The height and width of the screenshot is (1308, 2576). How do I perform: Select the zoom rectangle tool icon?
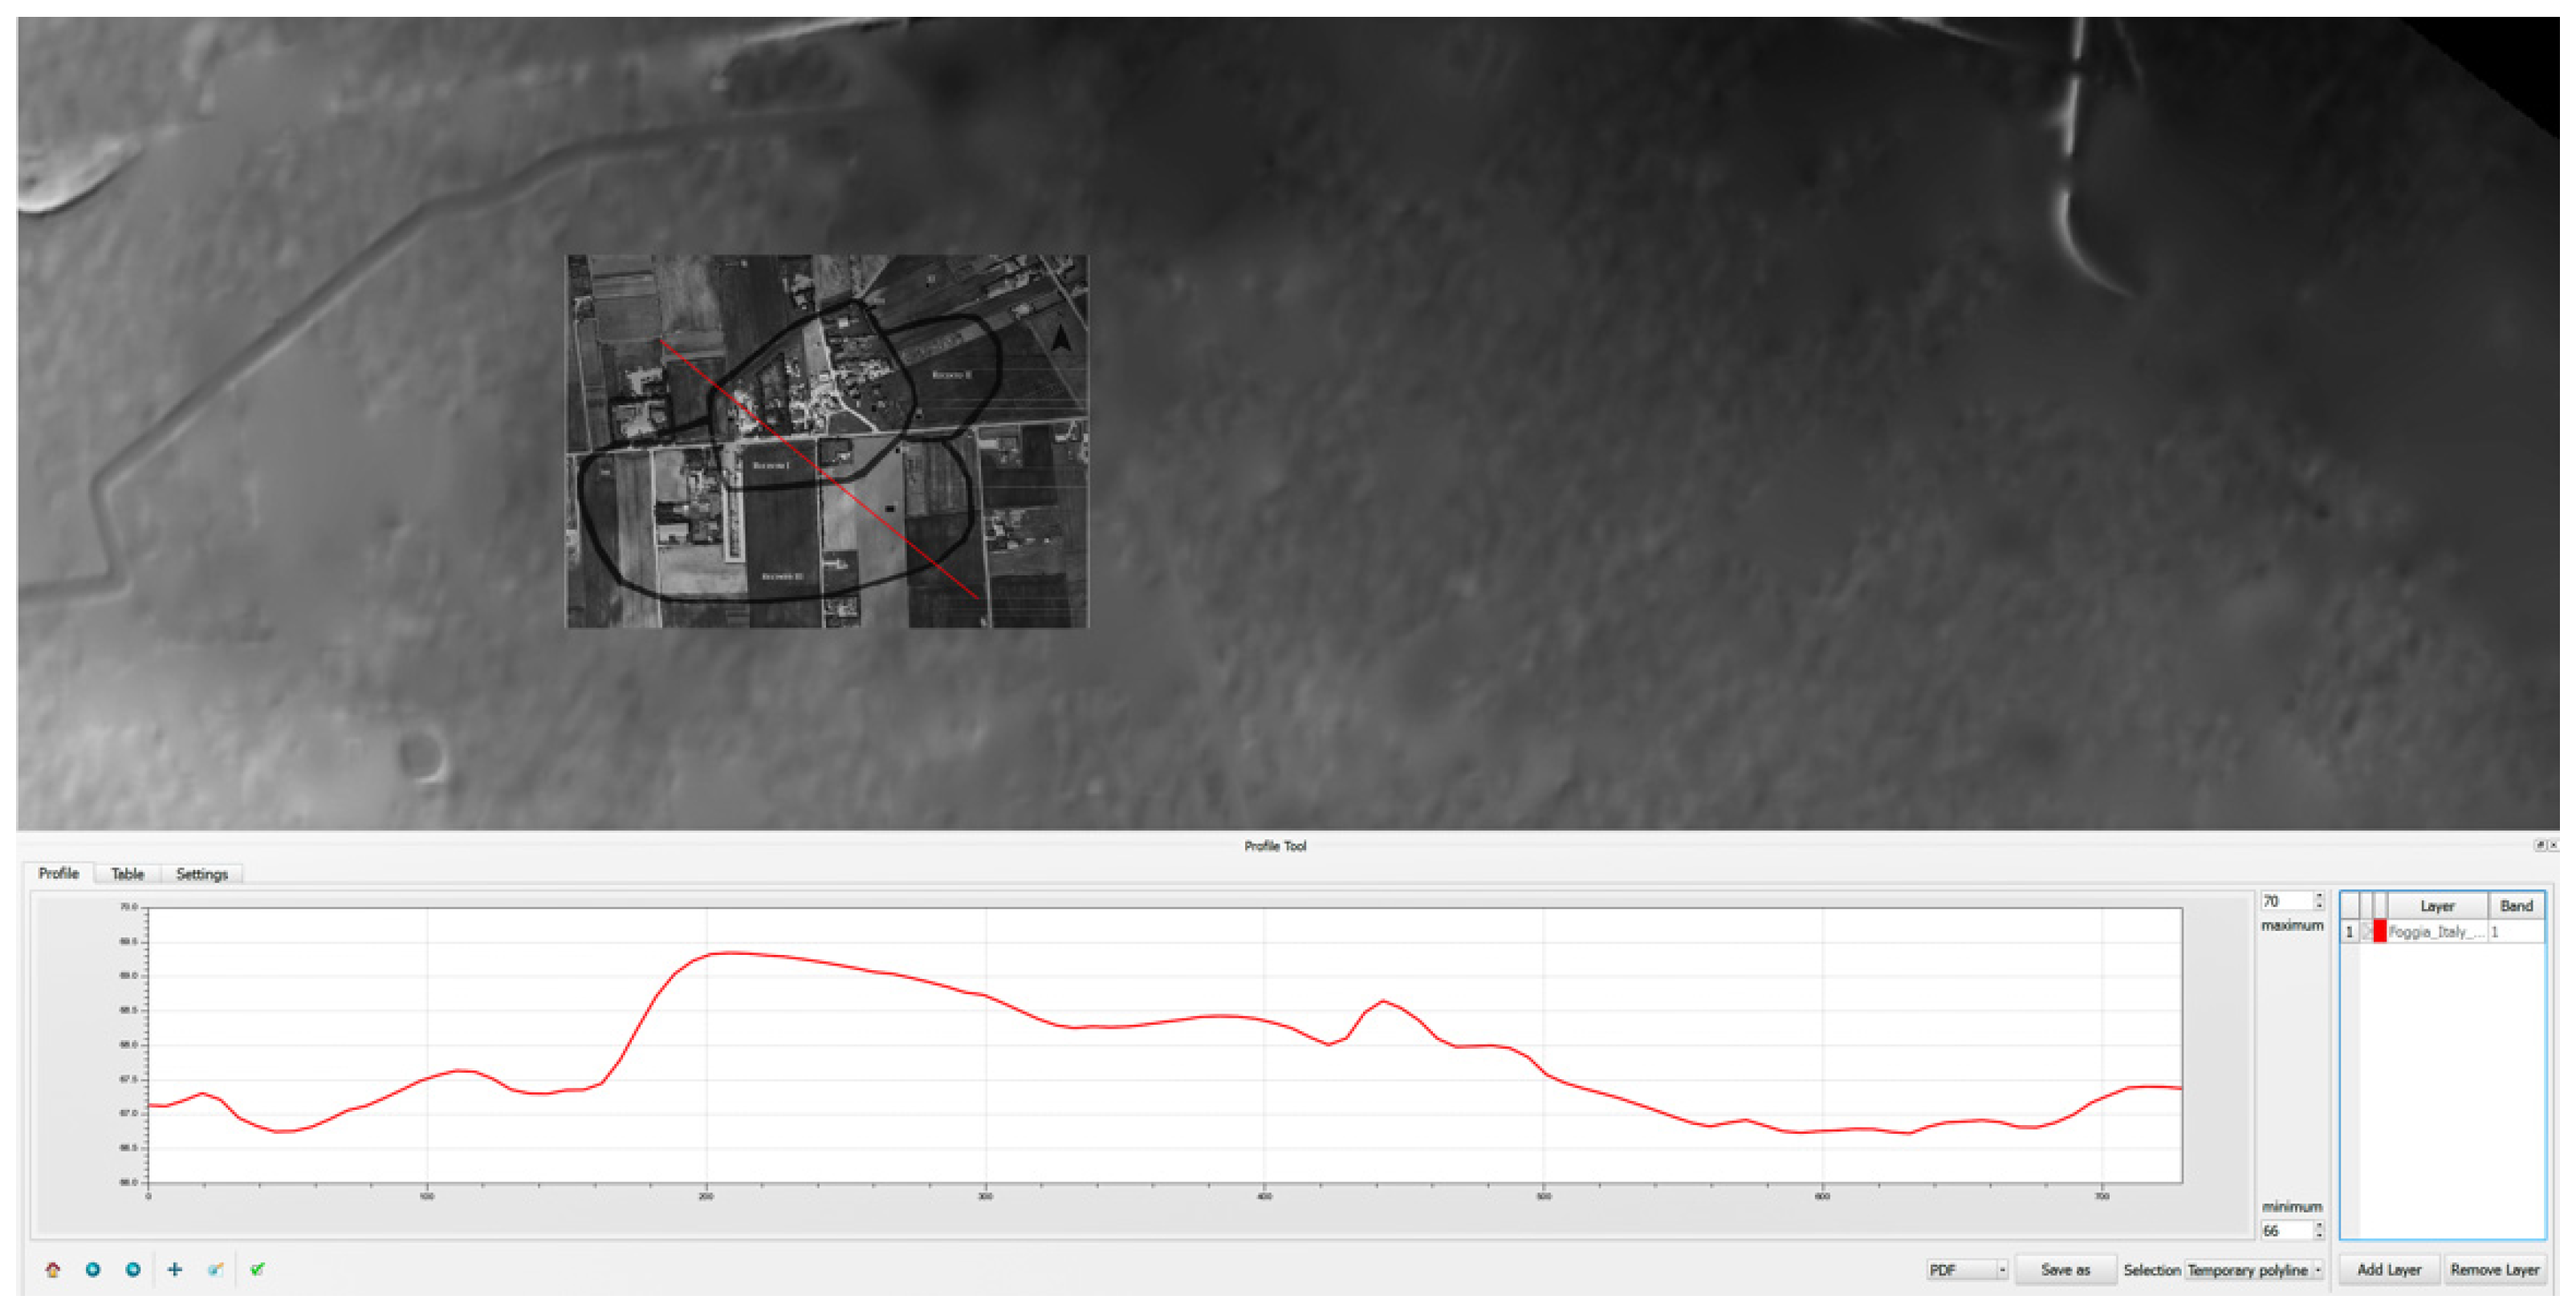(215, 1269)
